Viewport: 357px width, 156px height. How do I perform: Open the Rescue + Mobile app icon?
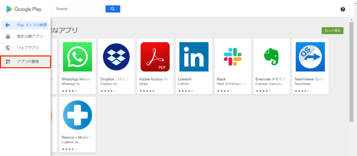pos(77,115)
